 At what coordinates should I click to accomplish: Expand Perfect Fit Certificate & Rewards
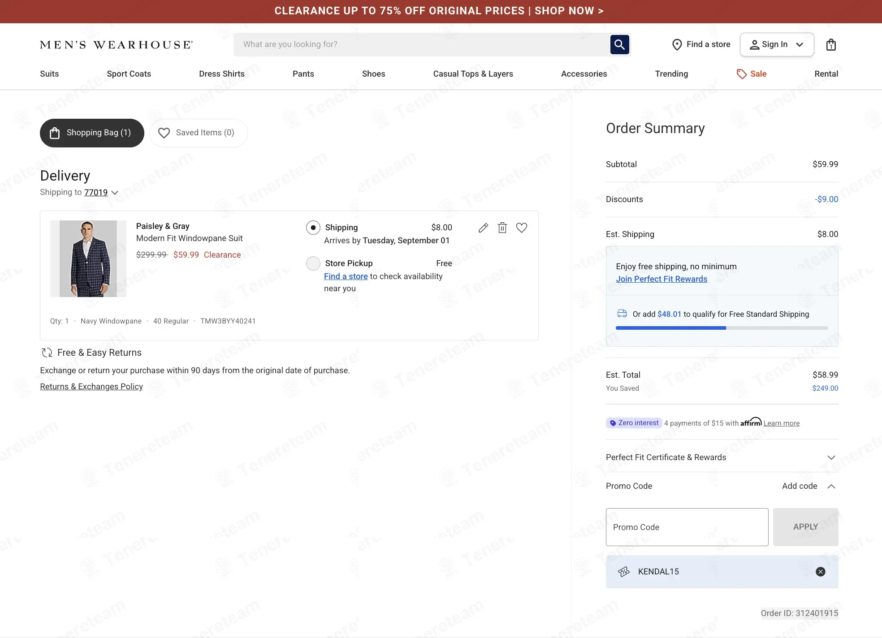pos(722,457)
